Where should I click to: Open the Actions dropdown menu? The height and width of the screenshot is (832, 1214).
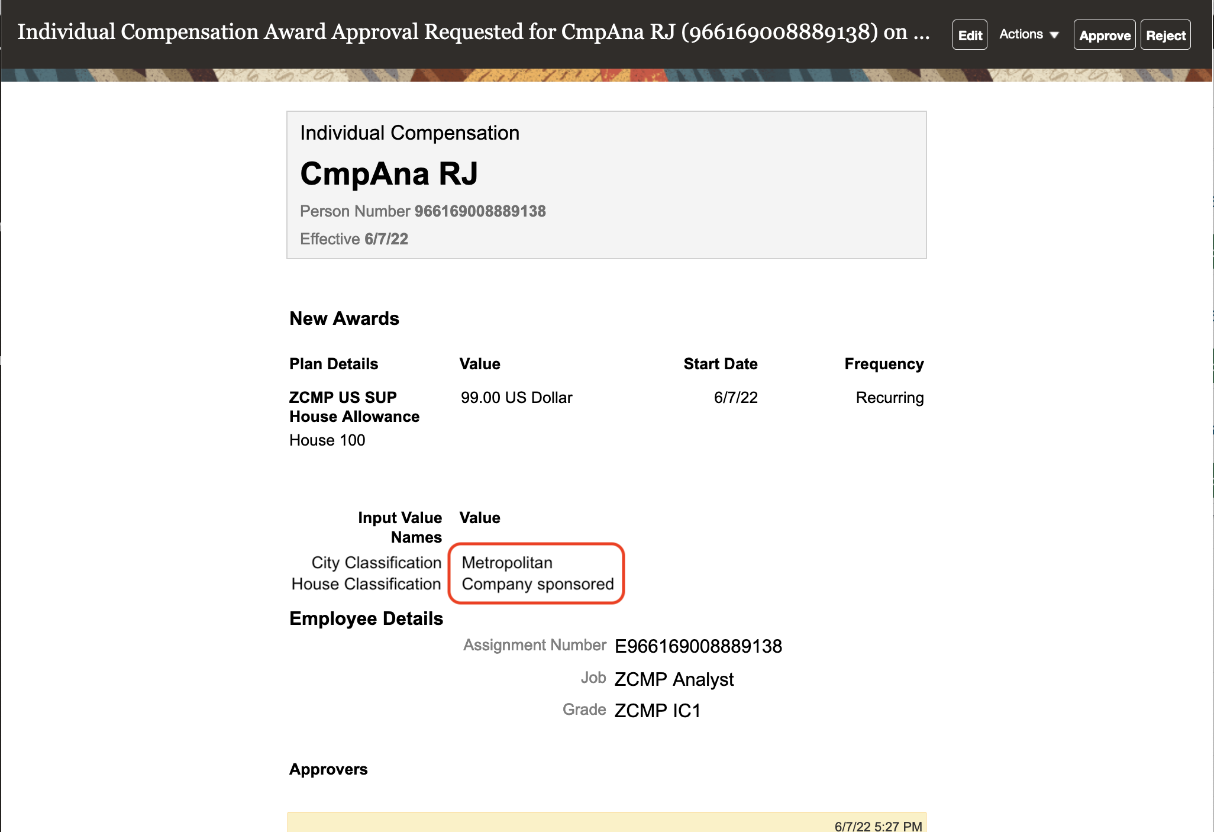1021,34
